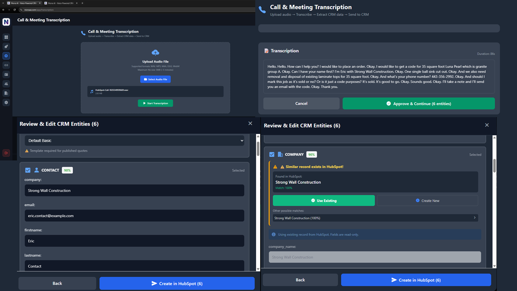Open the settings gear in the sidebar
517x291 pixels.
click(x=6, y=103)
